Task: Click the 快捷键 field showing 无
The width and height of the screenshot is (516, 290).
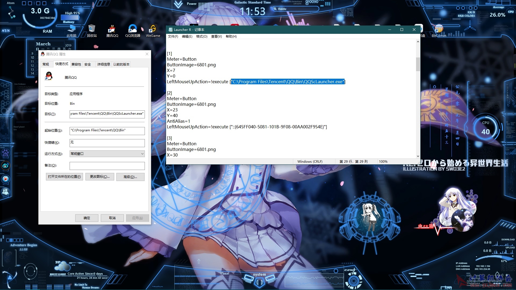Action: tap(107, 143)
